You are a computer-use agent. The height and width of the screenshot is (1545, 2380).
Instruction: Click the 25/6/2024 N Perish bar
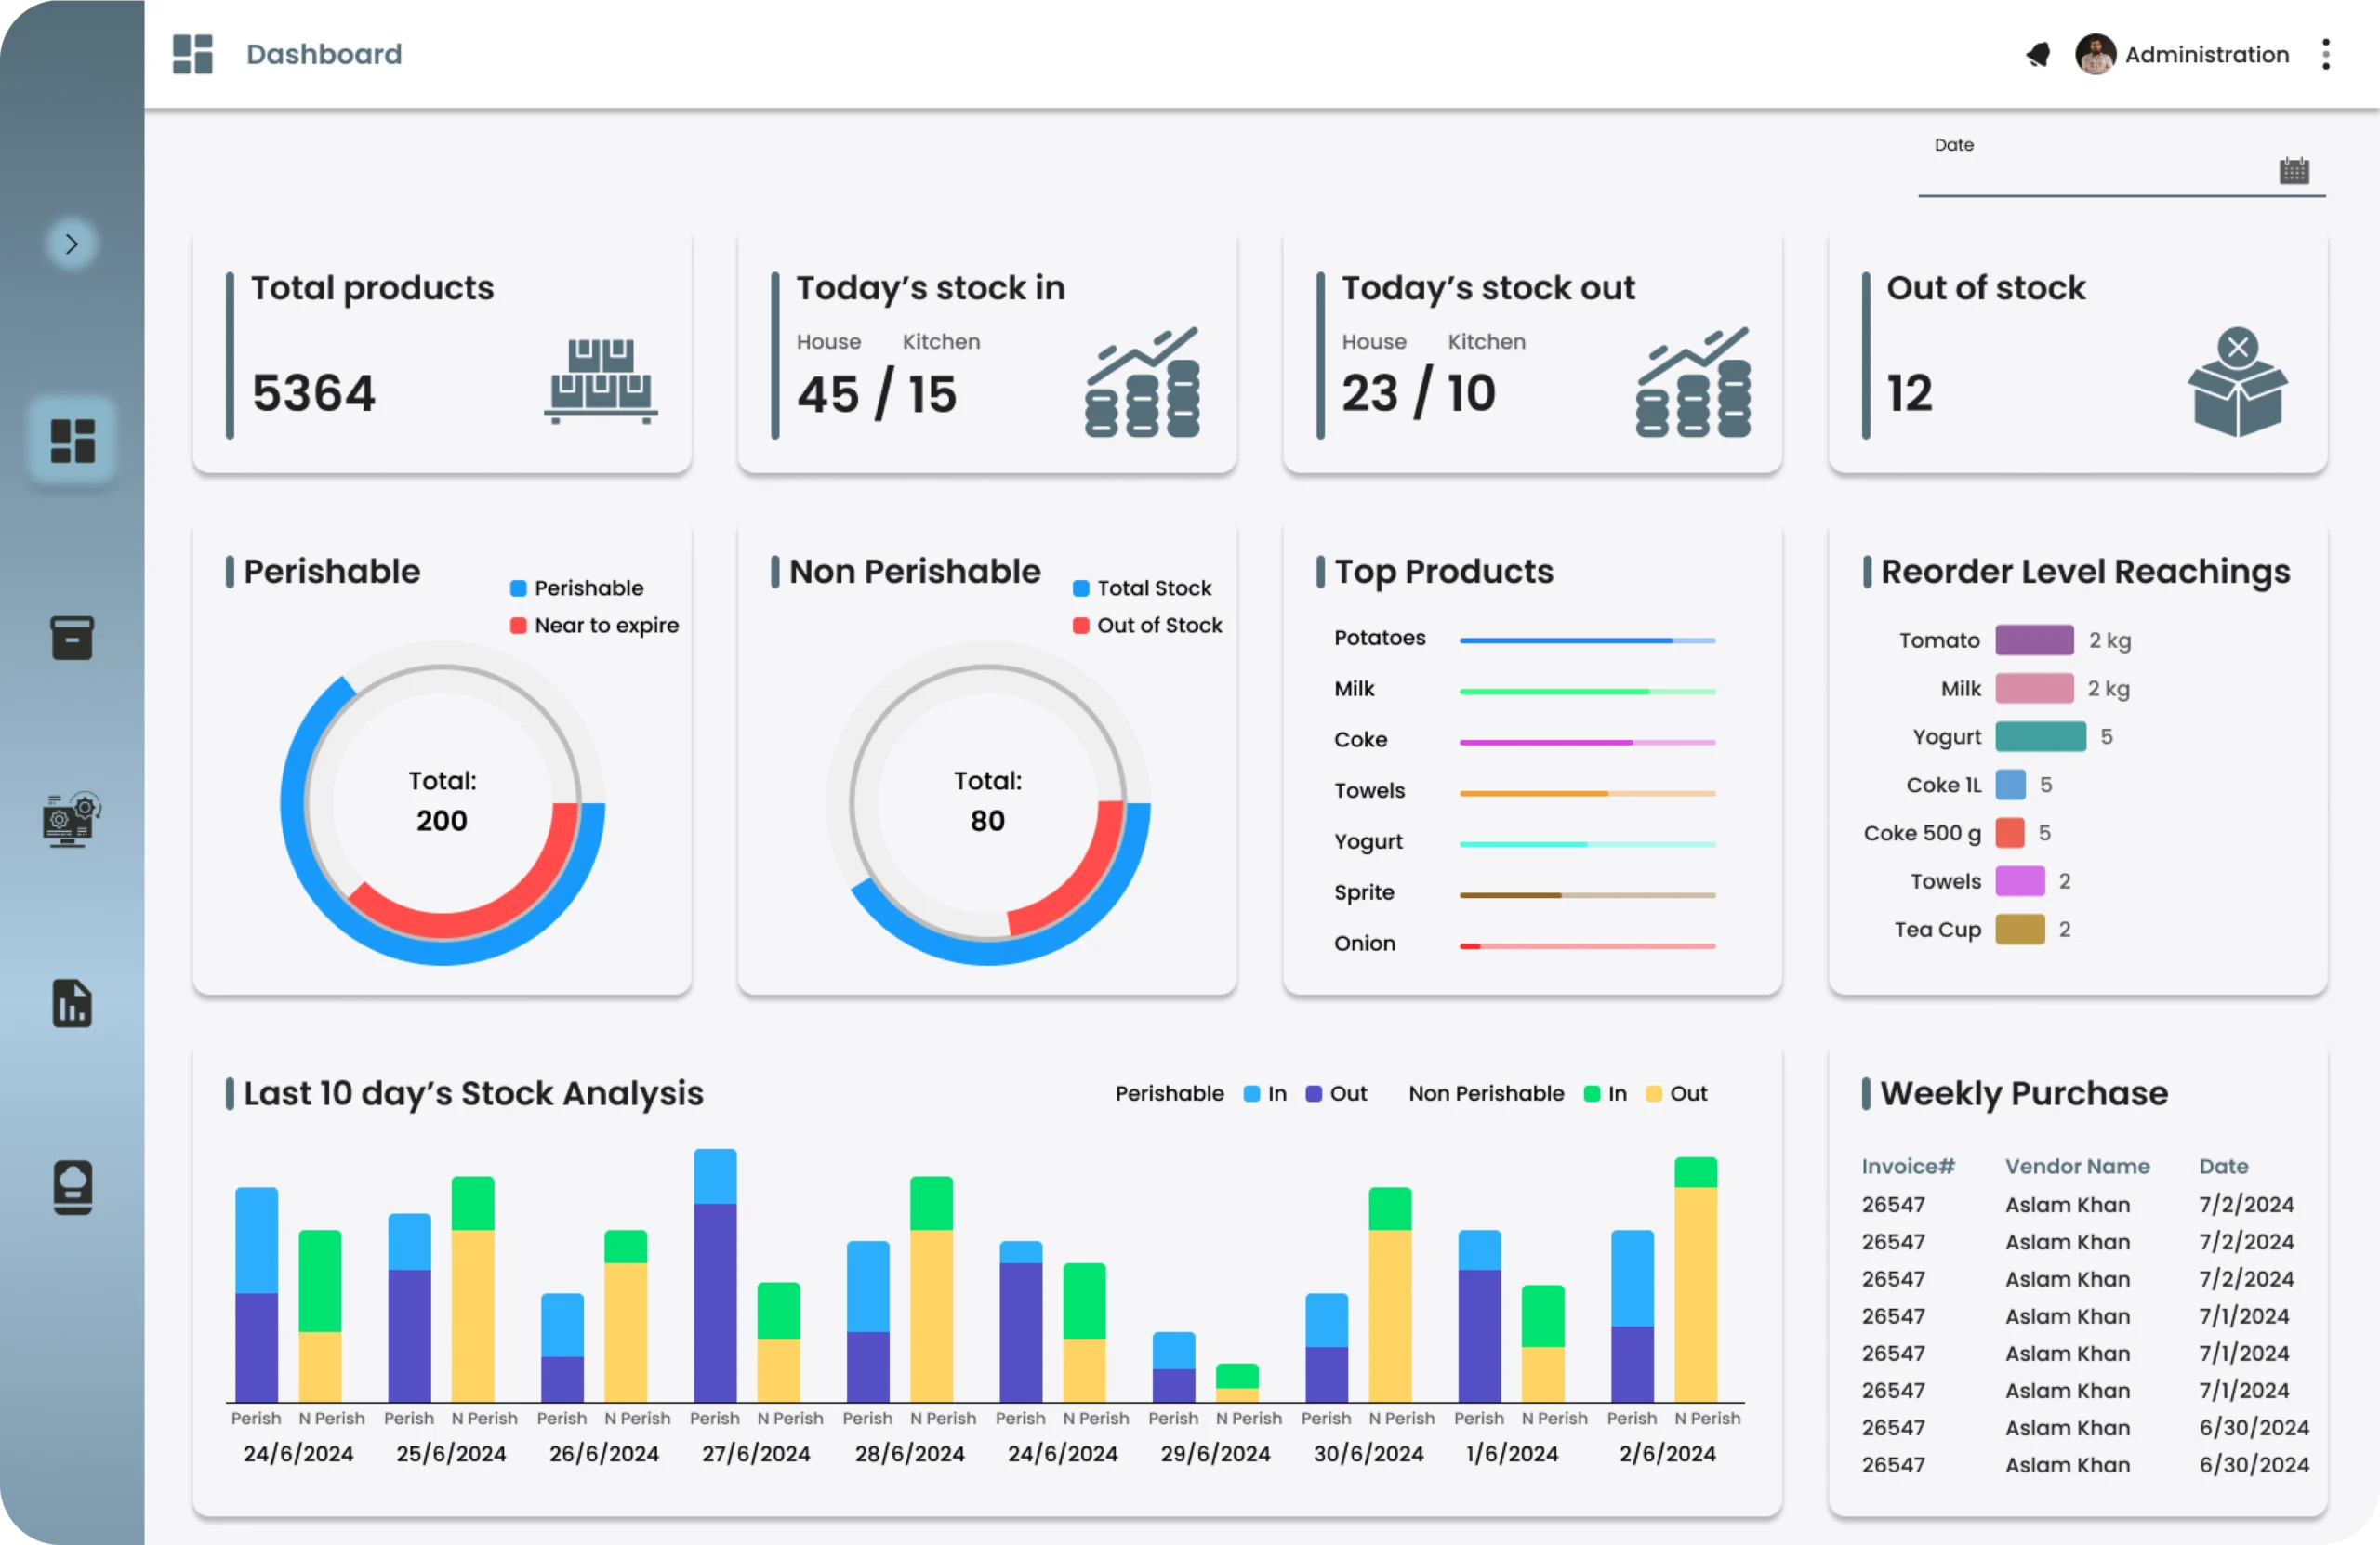[x=473, y=1289]
